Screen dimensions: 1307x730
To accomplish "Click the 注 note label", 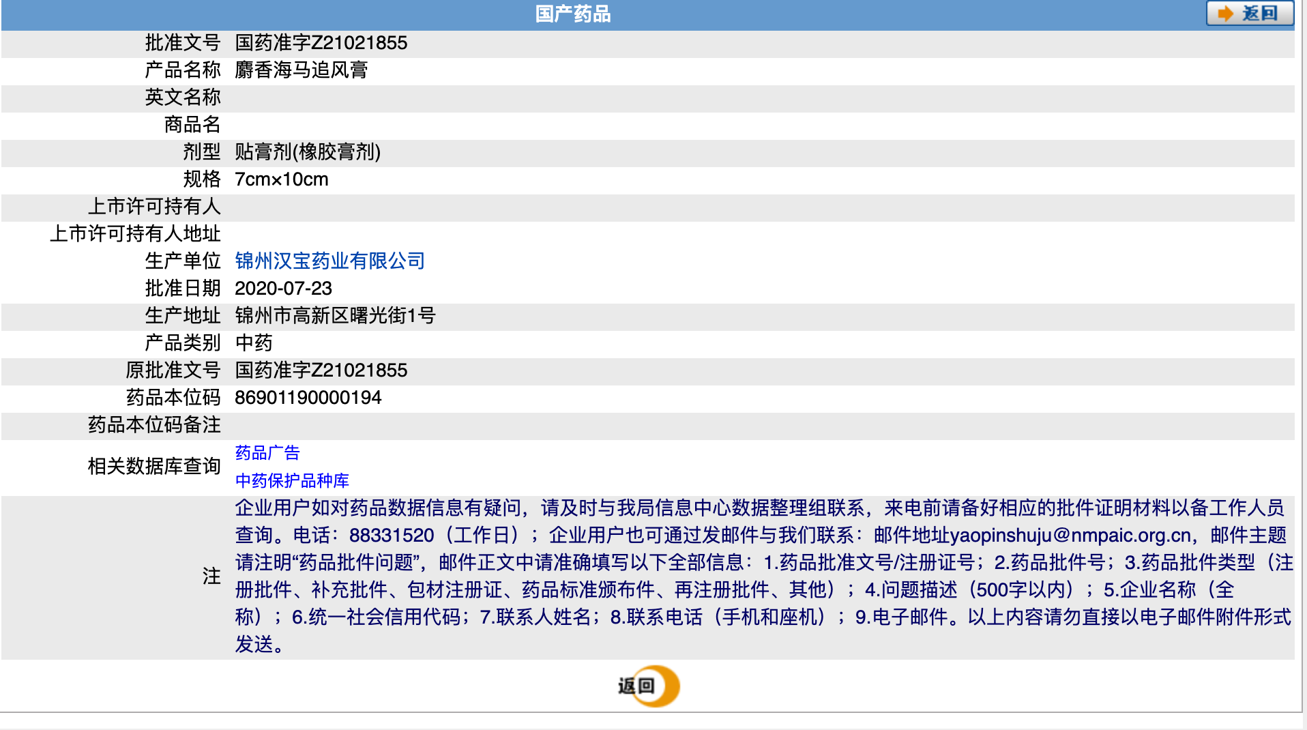I will point(211,576).
